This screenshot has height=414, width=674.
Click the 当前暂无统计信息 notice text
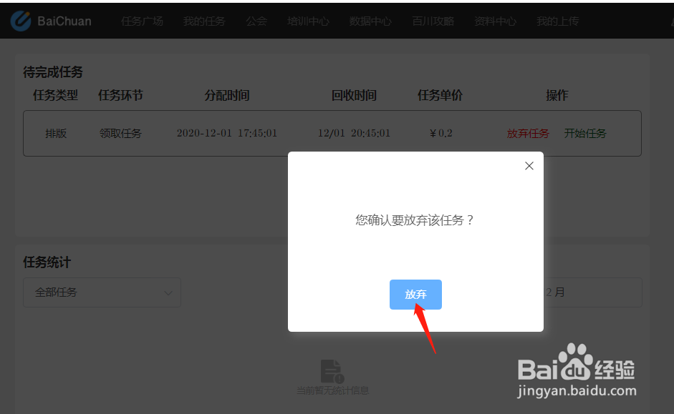[332, 390]
